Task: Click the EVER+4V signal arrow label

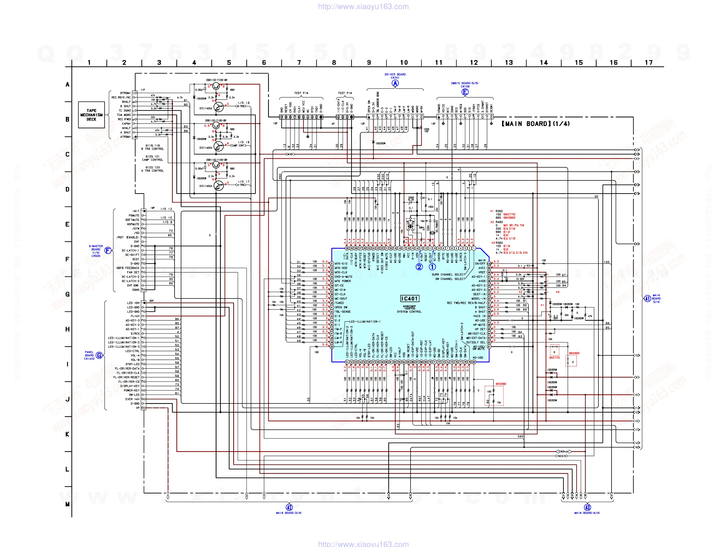Action: point(563,452)
